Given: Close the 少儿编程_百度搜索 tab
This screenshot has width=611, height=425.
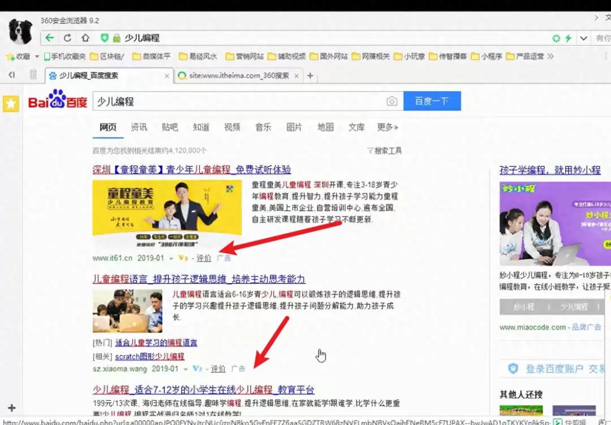Looking at the screenshot, I should [167, 76].
